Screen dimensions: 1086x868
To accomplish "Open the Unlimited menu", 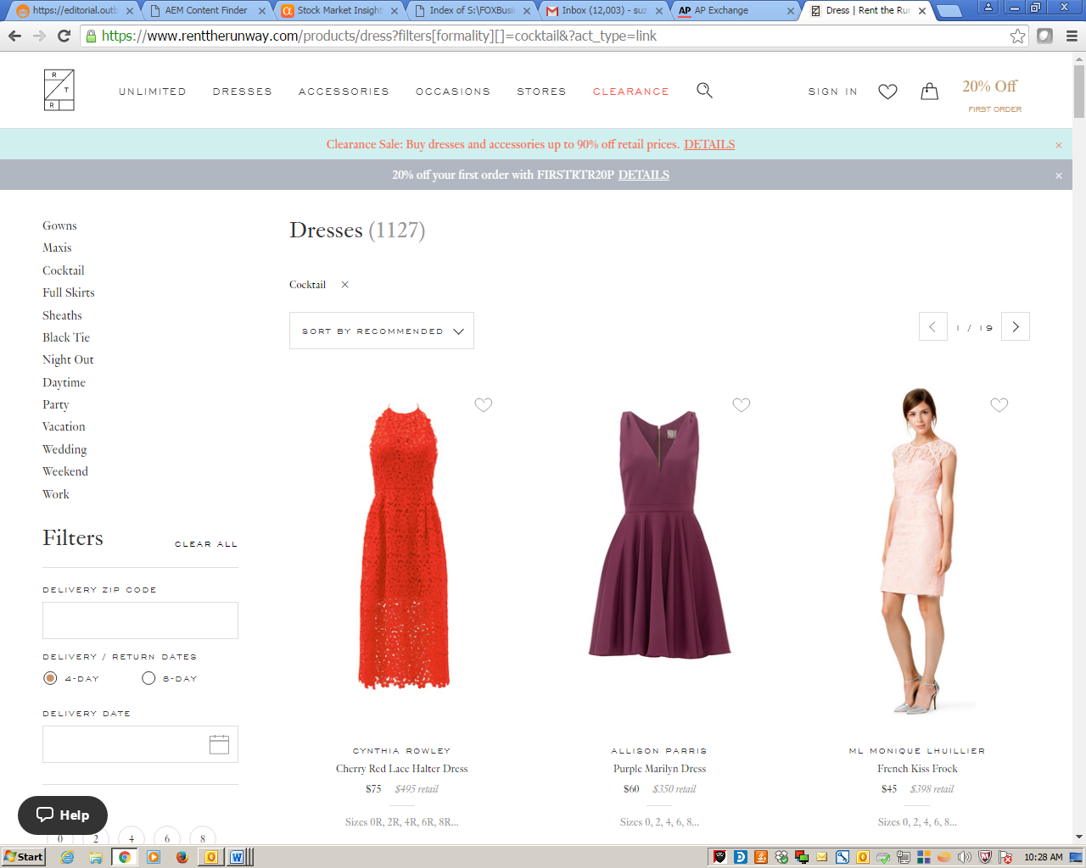I will tap(153, 92).
